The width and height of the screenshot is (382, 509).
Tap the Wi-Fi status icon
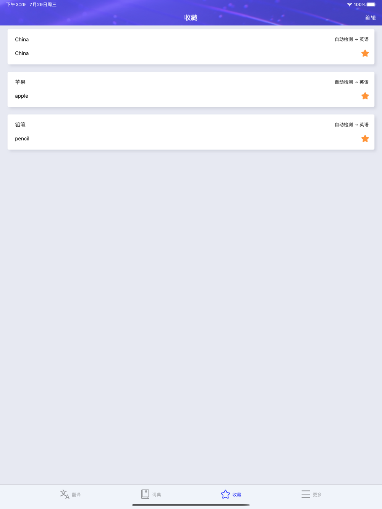coord(349,5)
